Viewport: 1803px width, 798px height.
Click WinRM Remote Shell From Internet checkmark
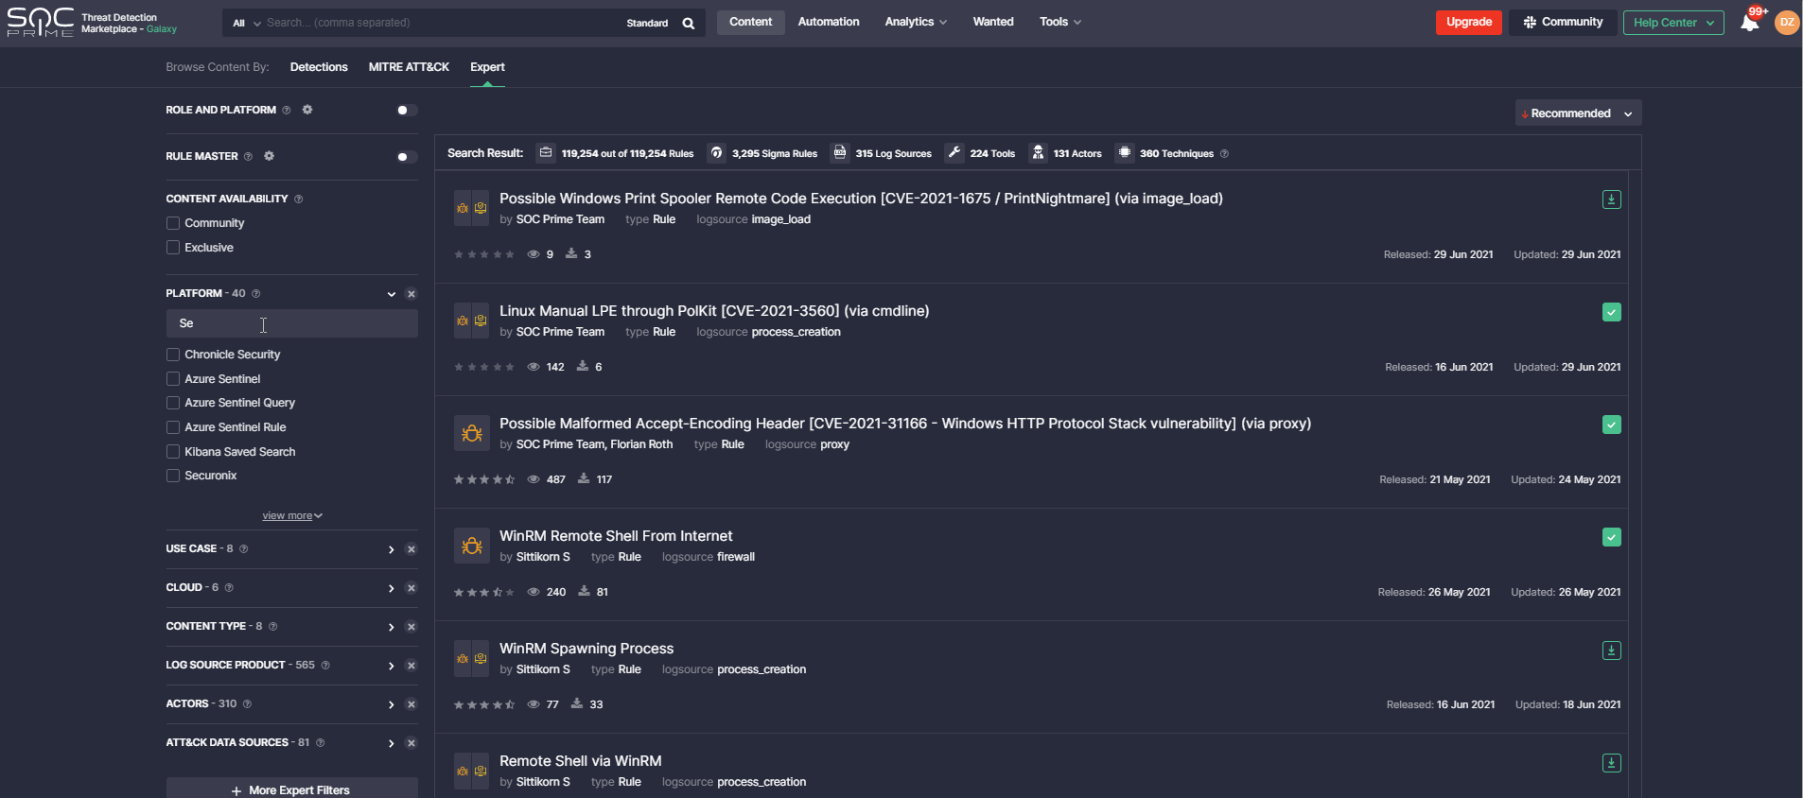click(1612, 537)
